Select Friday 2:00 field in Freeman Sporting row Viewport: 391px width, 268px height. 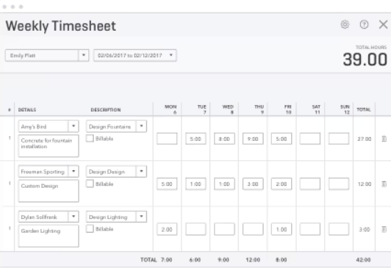(x=281, y=184)
